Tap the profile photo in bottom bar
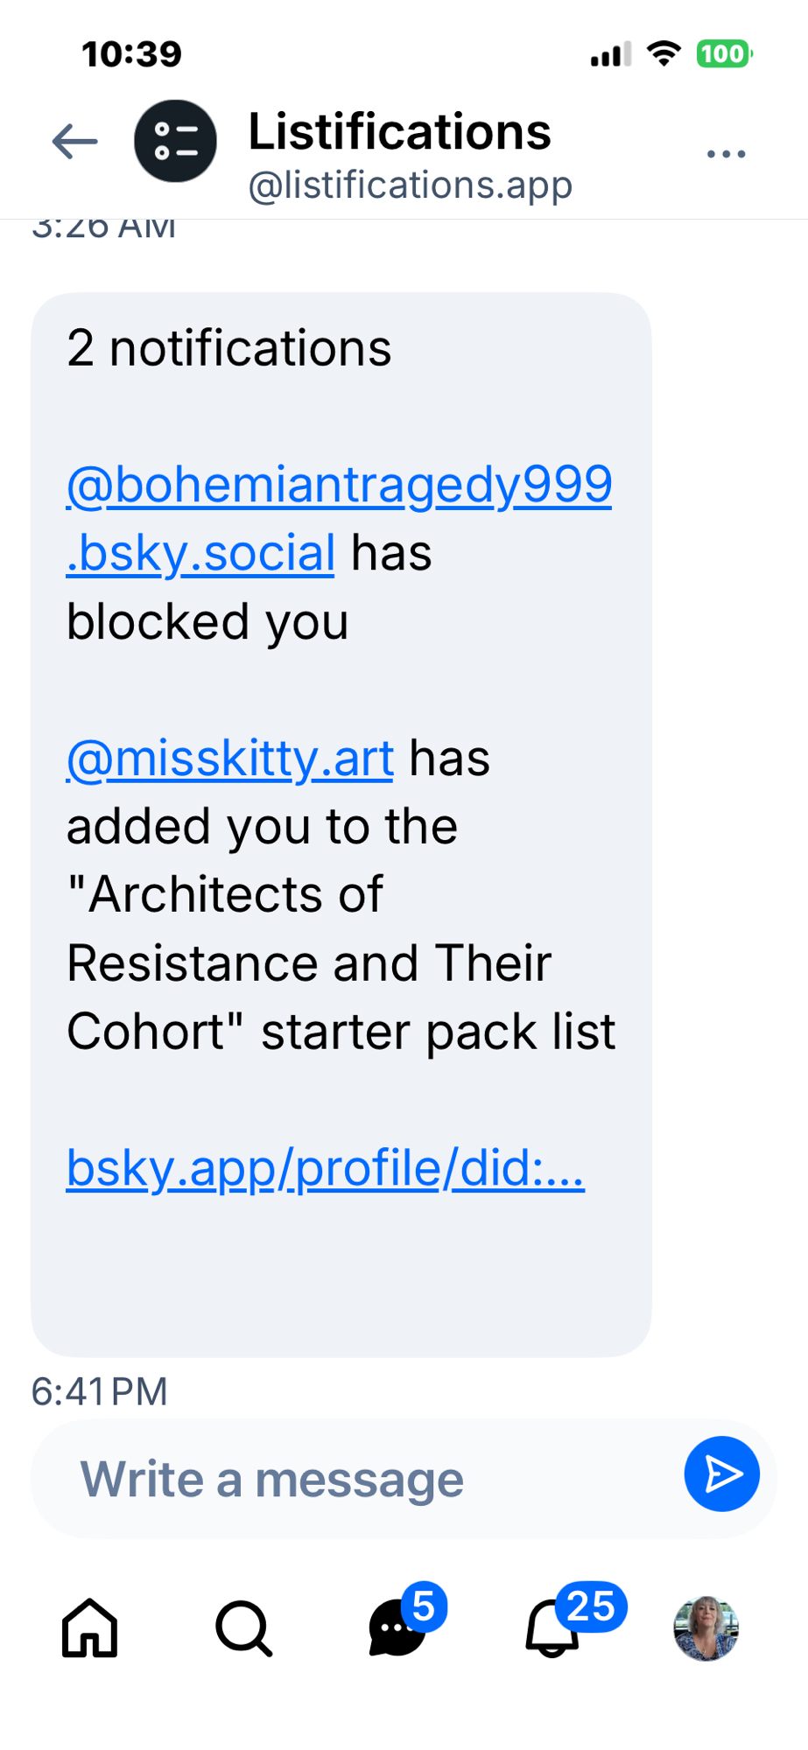808x1750 pixels. 706,1628
